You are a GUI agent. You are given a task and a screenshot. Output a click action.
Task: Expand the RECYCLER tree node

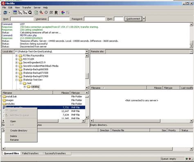coord(16,59)
